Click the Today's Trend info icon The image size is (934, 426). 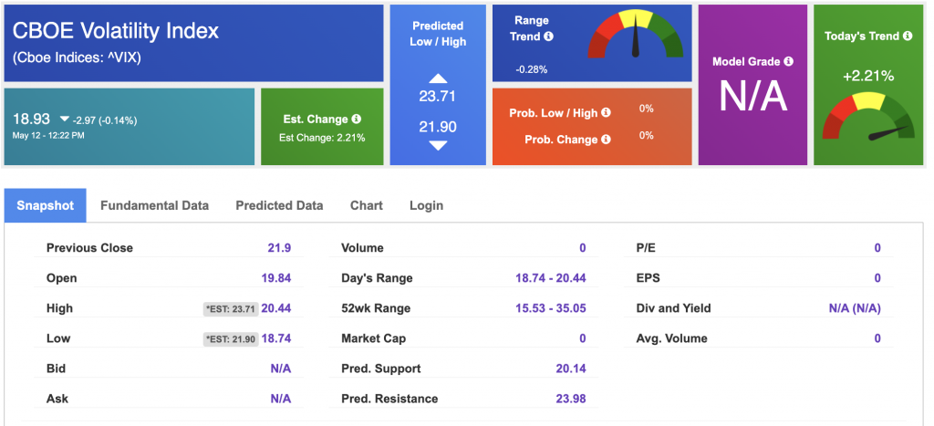tap(908, 36)
